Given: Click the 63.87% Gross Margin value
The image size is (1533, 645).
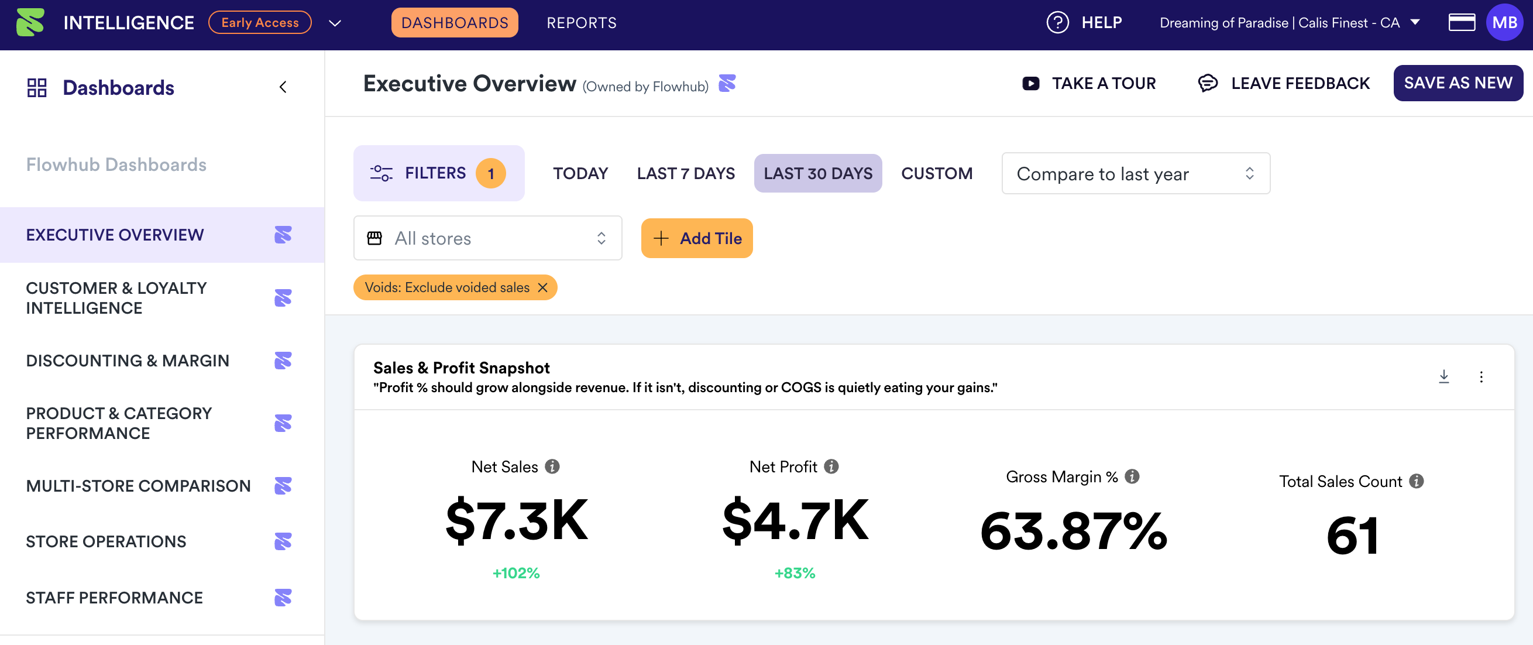Looking at the screenshot, I should (1073, 531).
